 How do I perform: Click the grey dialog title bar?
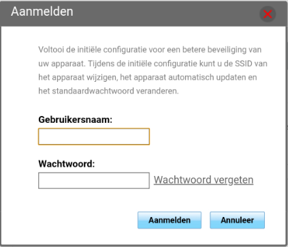click(144, 13)
